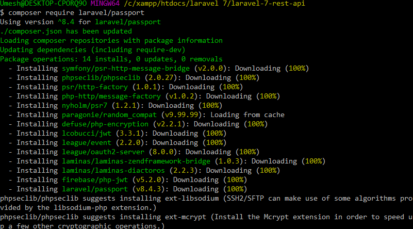This screenshot has width=413, height=229.
Task: Click defuse/php-encryption package name
Action: point(105,124)
